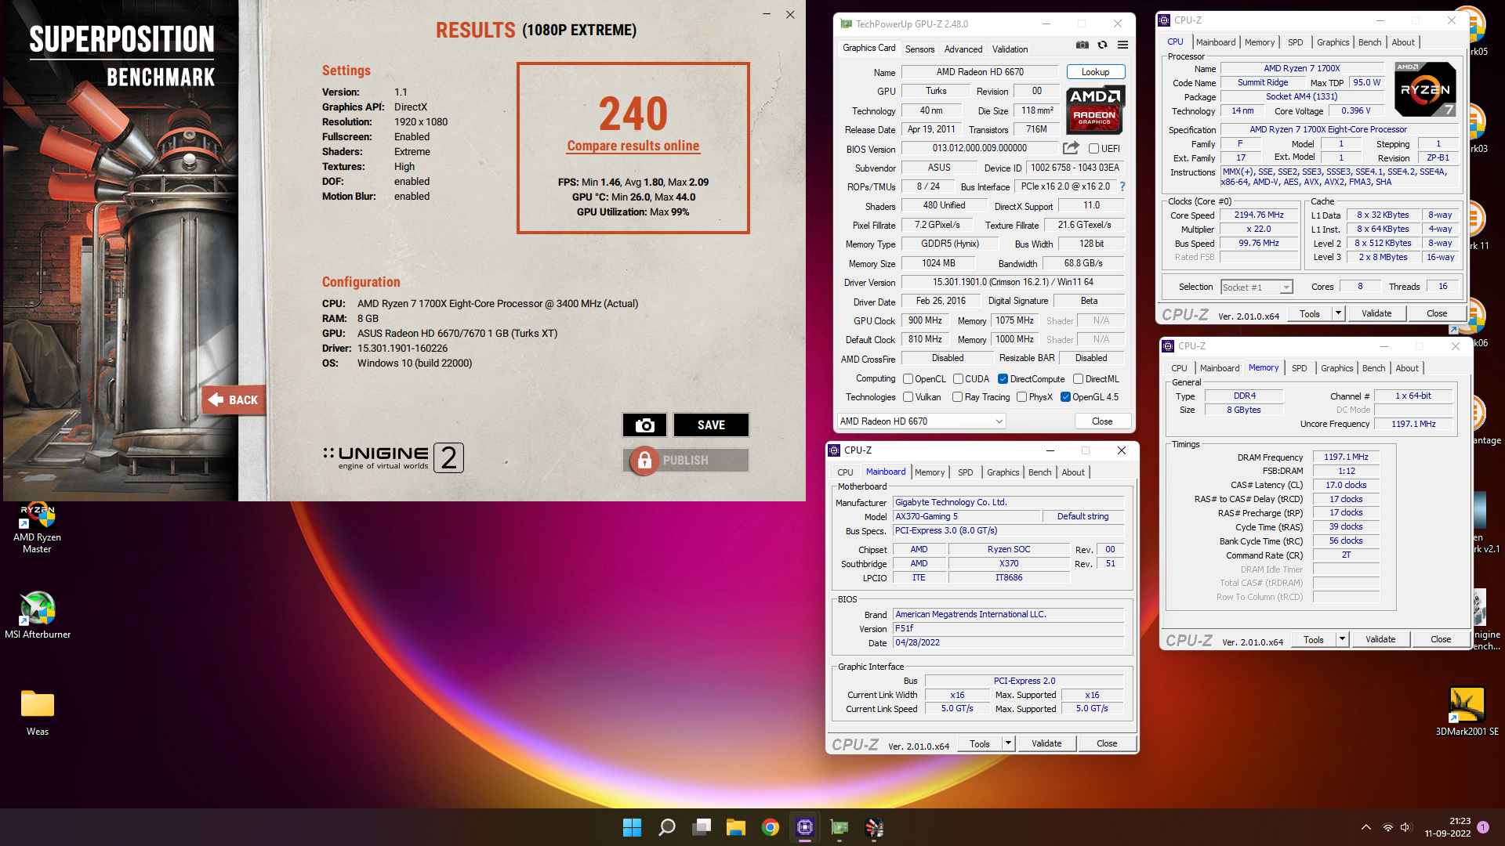
Task: Open the volume tray icon
Action: pos(1405,827)
